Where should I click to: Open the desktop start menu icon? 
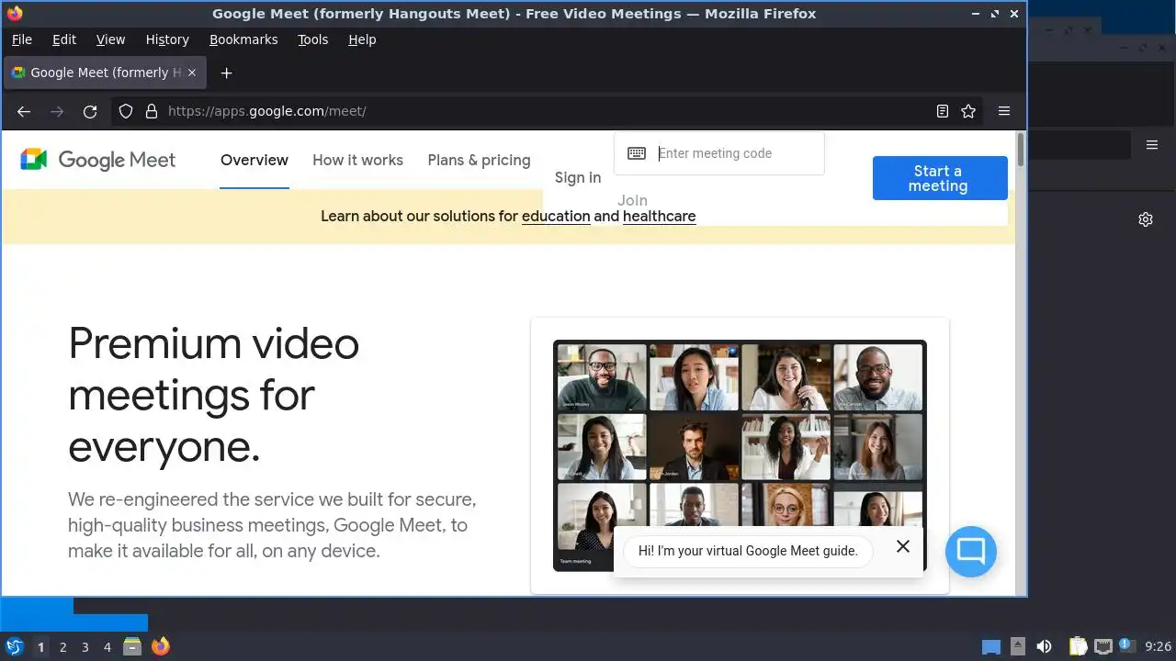(x=14, y=646)
